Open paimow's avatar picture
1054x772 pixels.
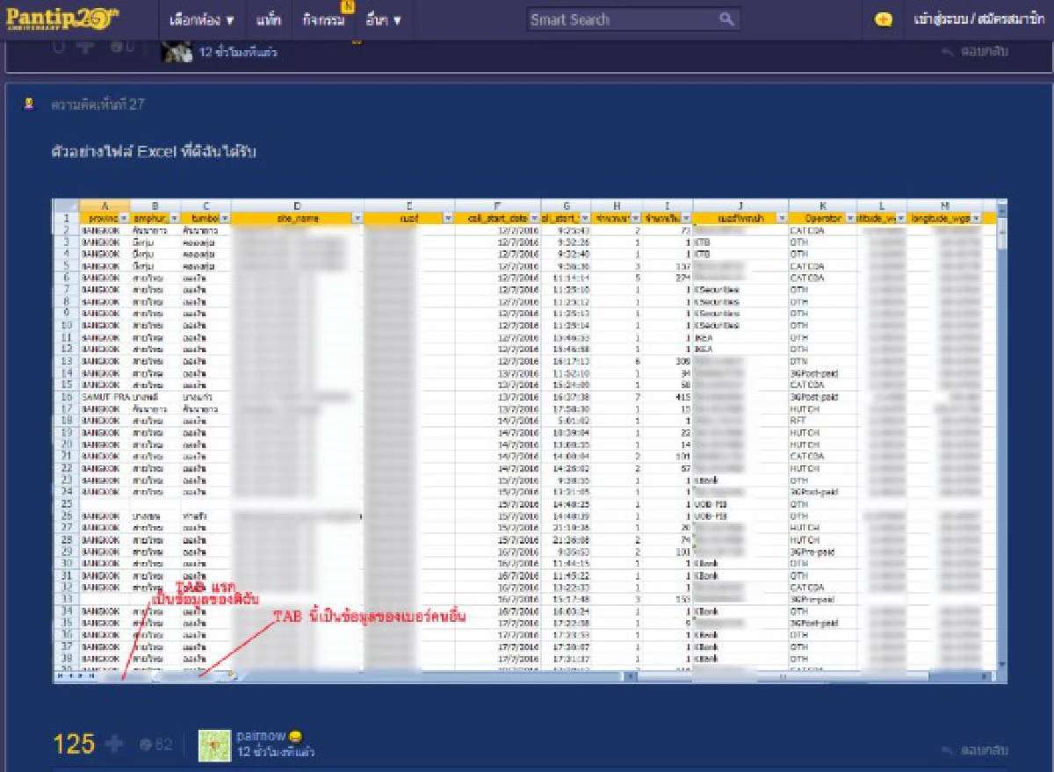coord(215,745)
